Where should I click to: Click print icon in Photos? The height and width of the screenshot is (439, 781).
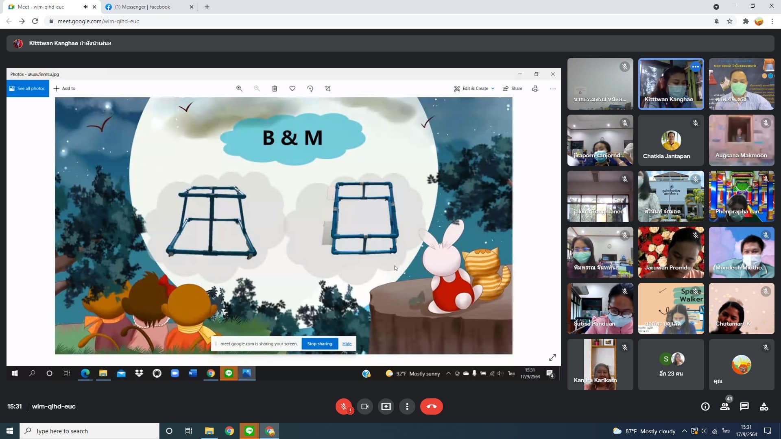(x=535, y=88)
